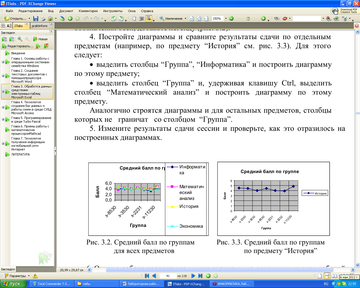This screenshot has height=288, width=360.
Task: Open the Редактирование menu
Action: tap(31, 11)
